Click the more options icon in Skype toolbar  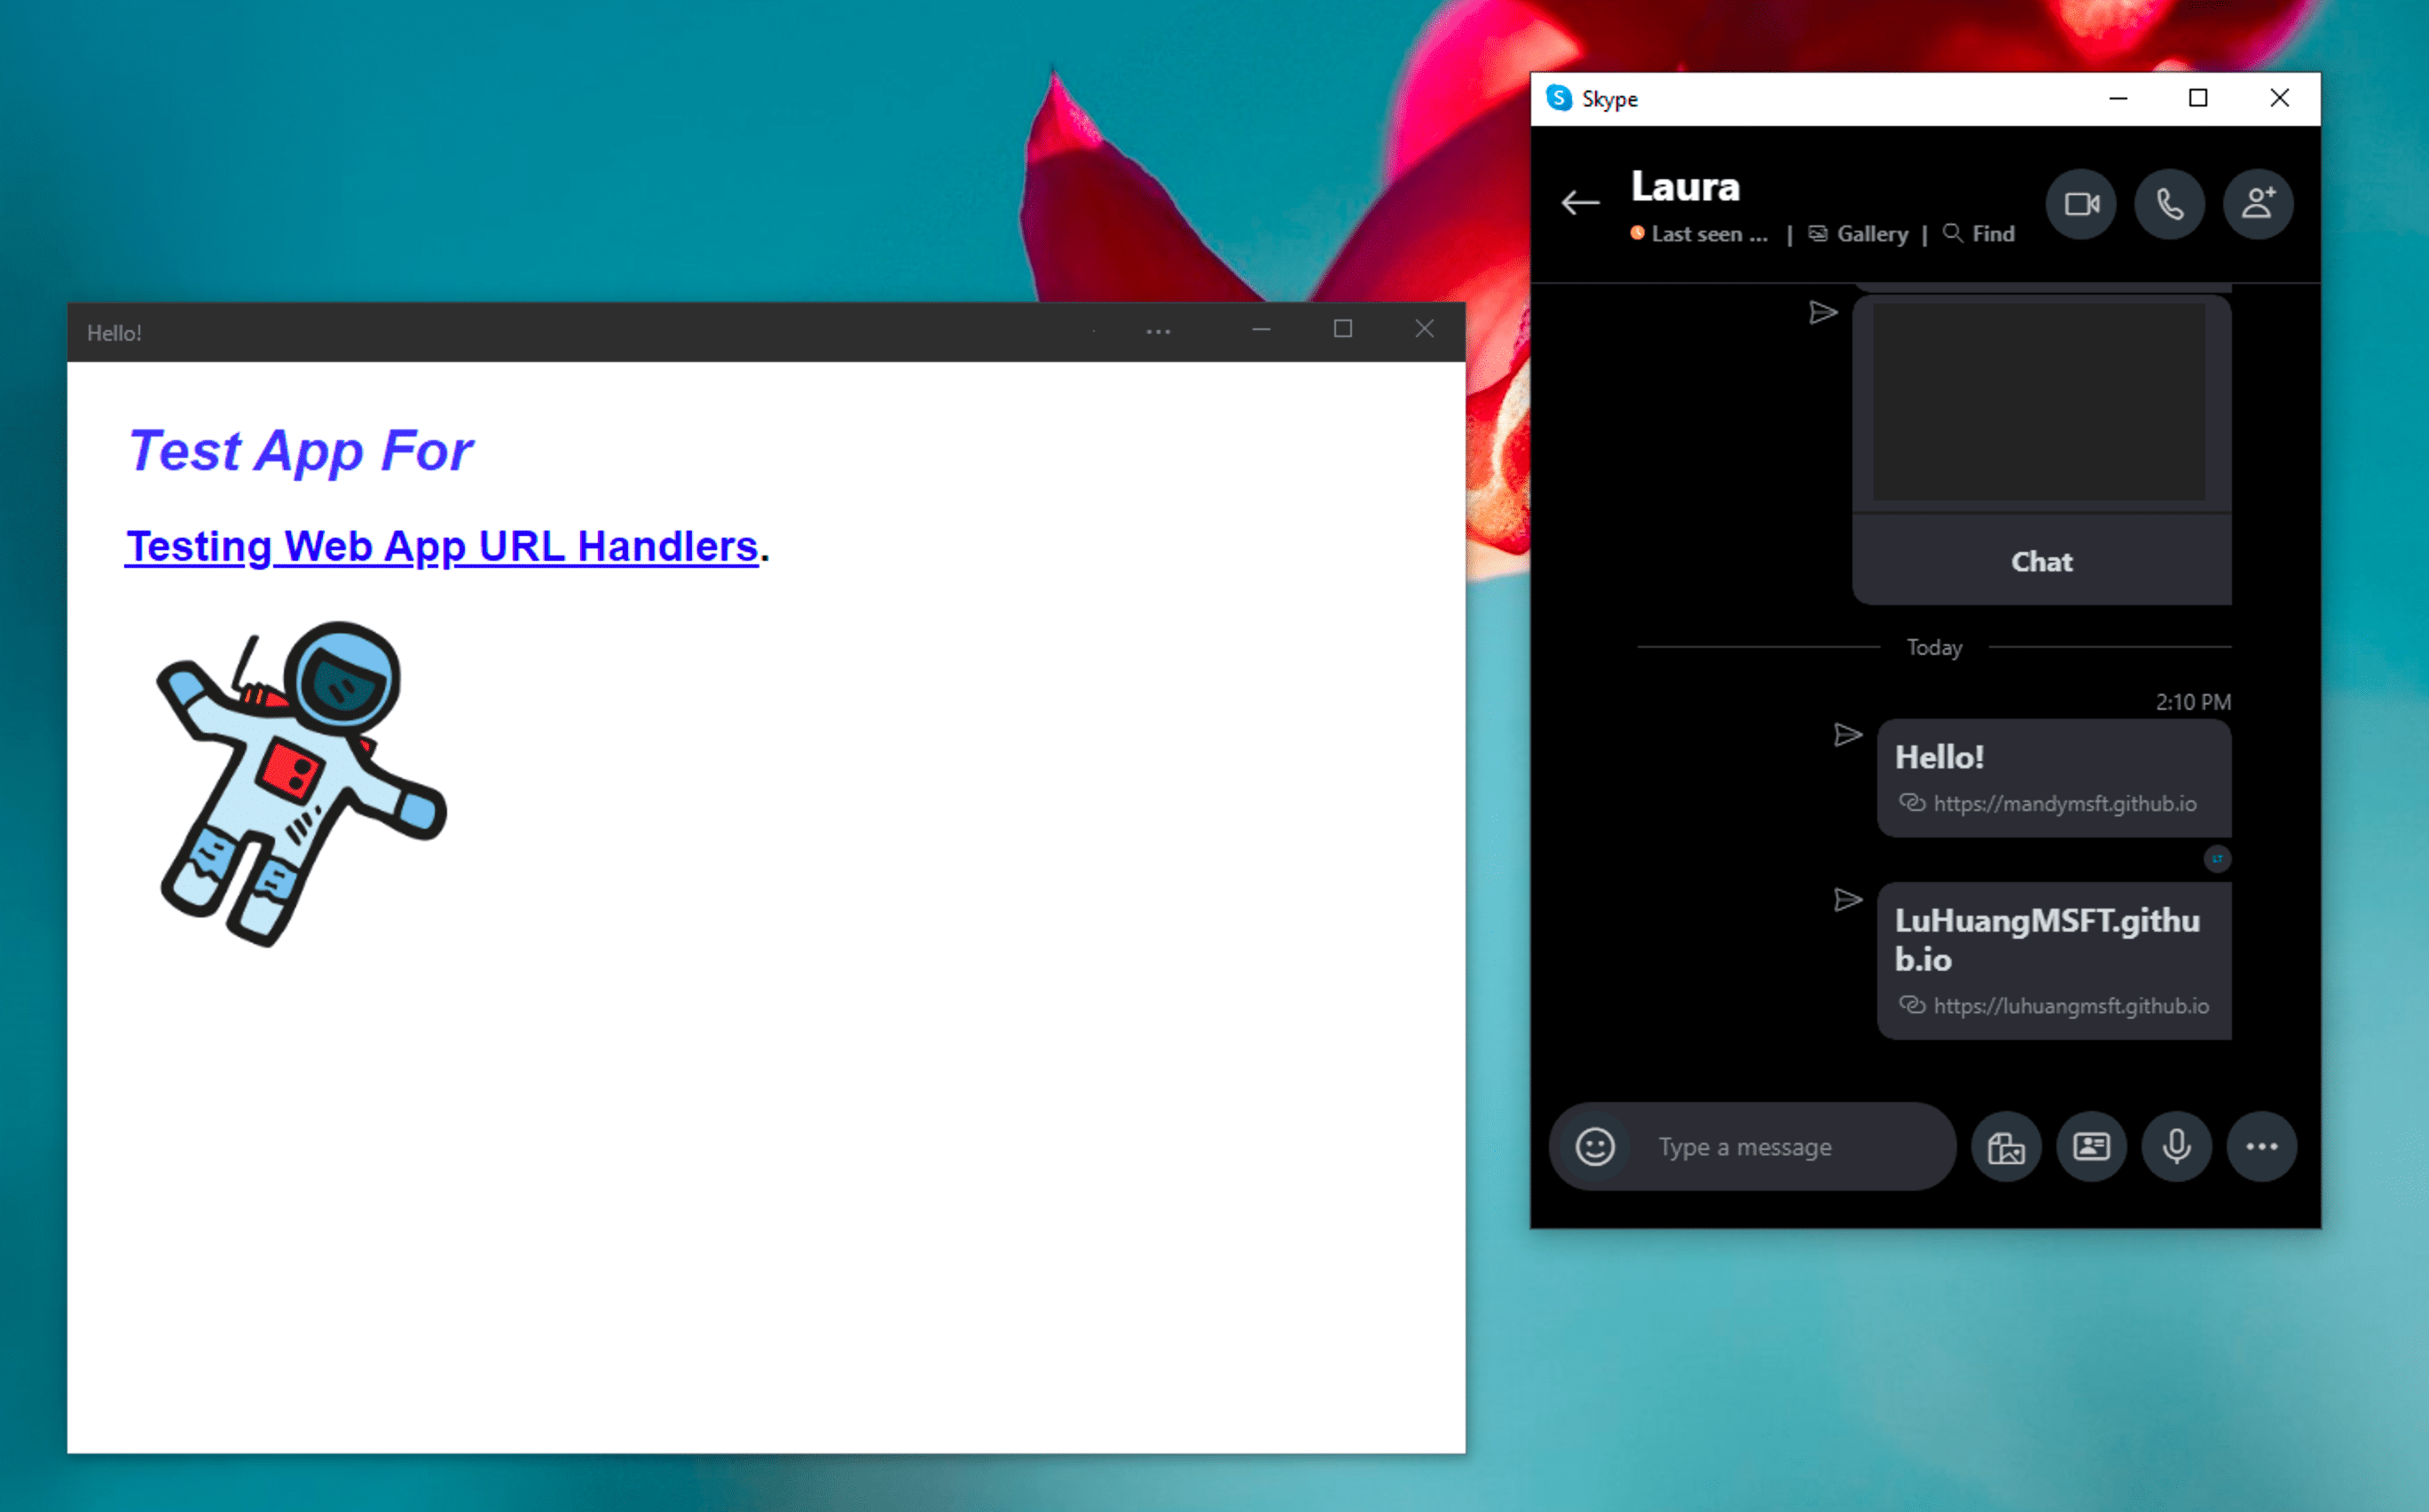2260,1146
